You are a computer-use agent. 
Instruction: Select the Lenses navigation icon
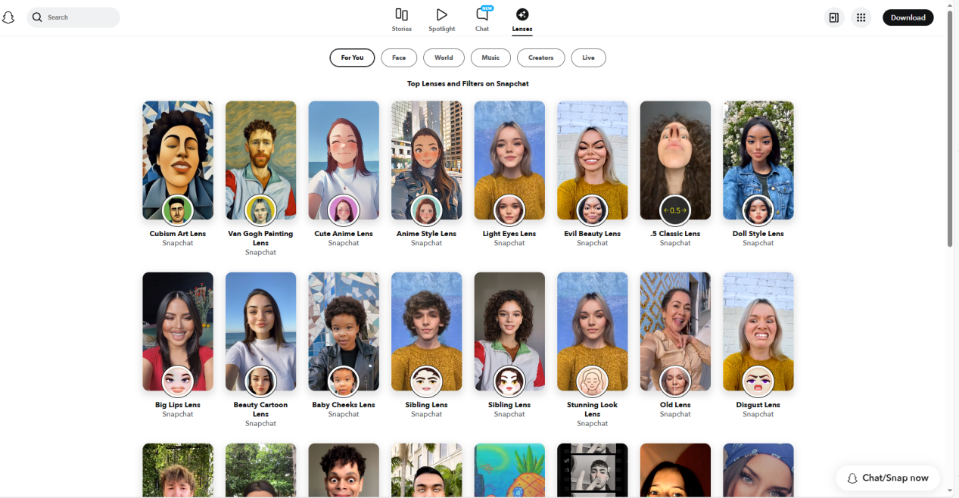pyautogui.click(x=522, y=14)
